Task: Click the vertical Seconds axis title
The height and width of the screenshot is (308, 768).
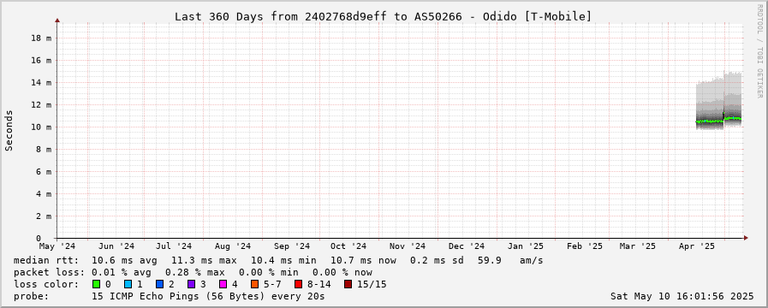Action: click(9, 130)
